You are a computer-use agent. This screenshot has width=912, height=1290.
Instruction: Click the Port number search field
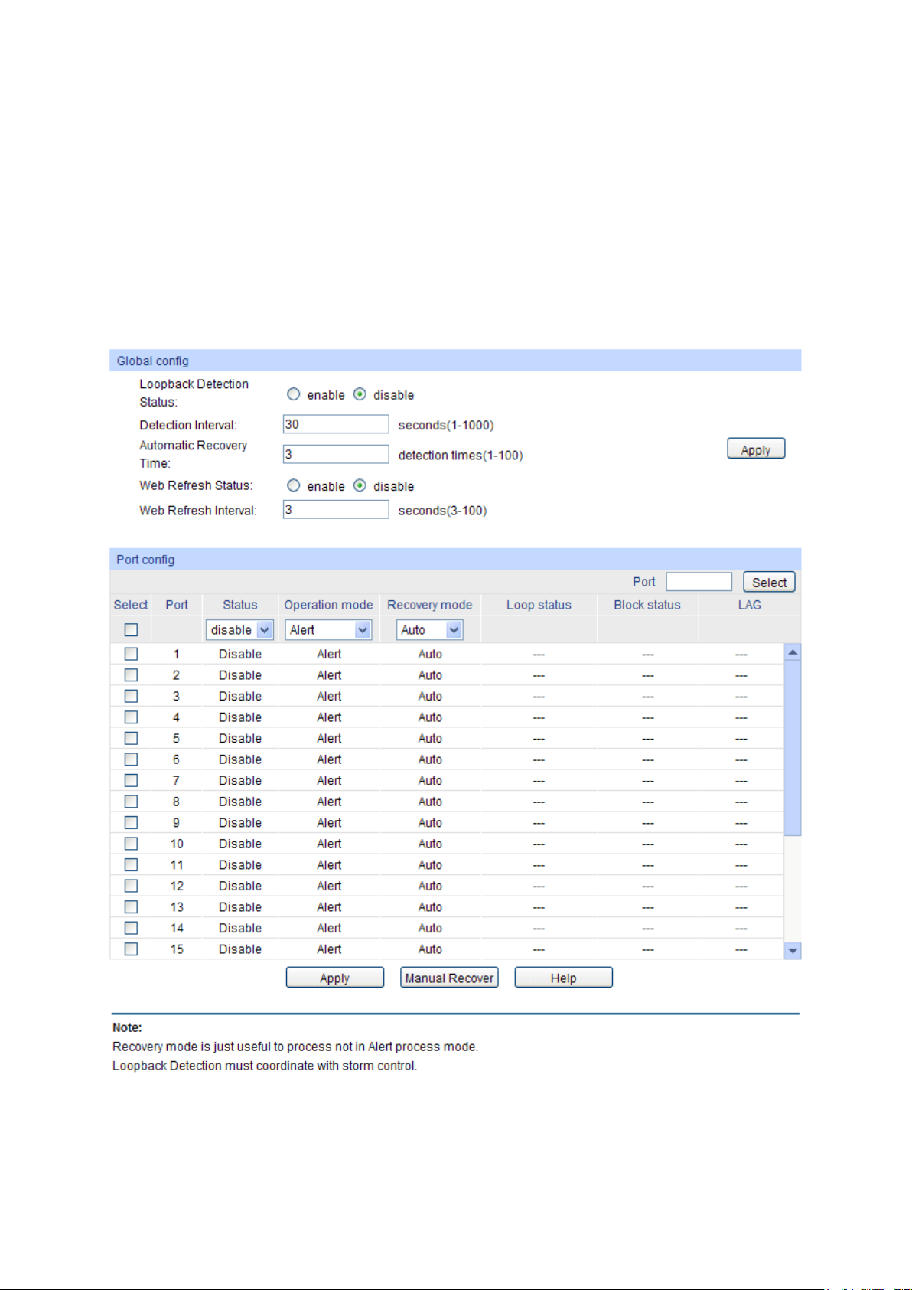click(x=699, y=582)
